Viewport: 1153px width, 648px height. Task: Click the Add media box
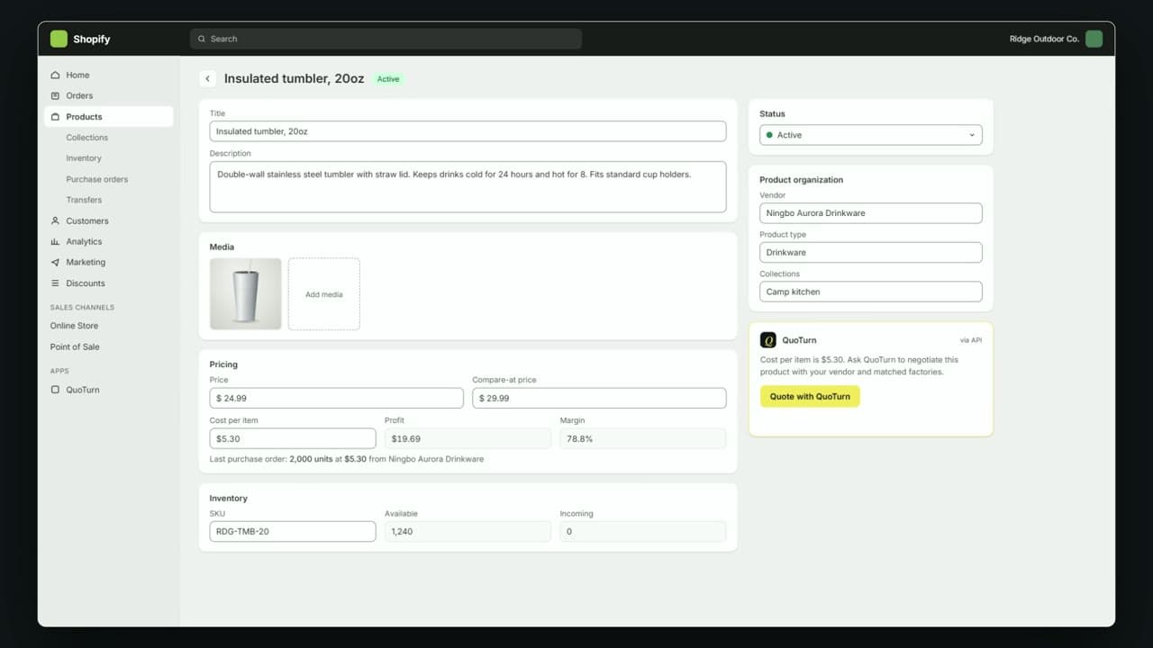(324, 294)
